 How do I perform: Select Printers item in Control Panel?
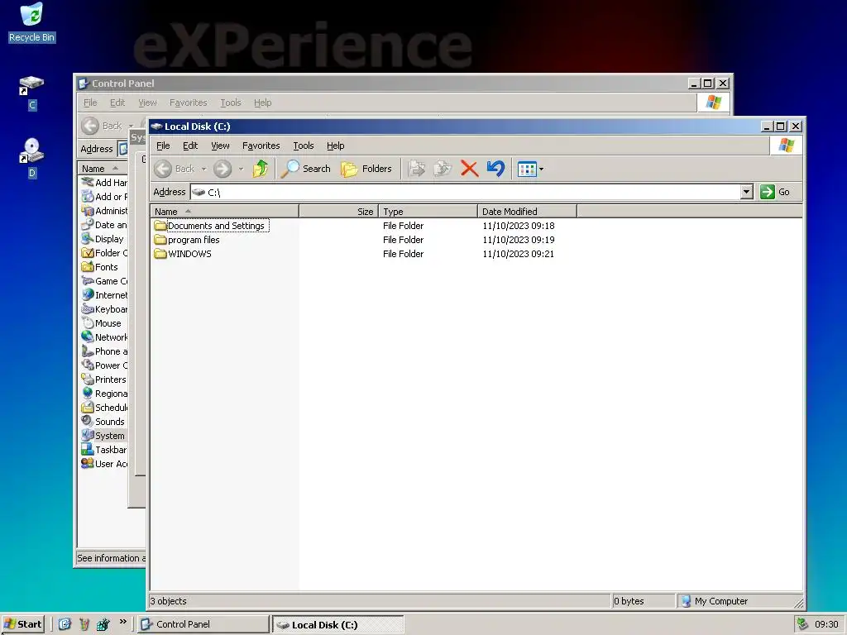103,379
